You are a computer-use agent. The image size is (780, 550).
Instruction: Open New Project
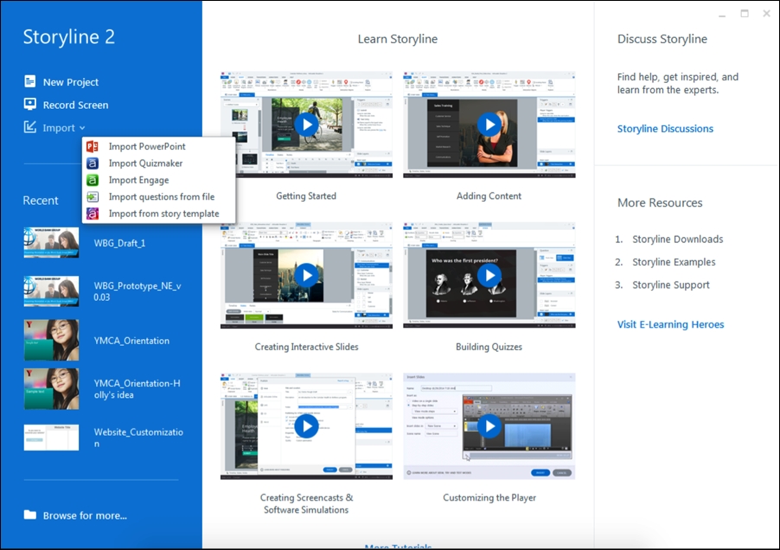coord(71,82)
